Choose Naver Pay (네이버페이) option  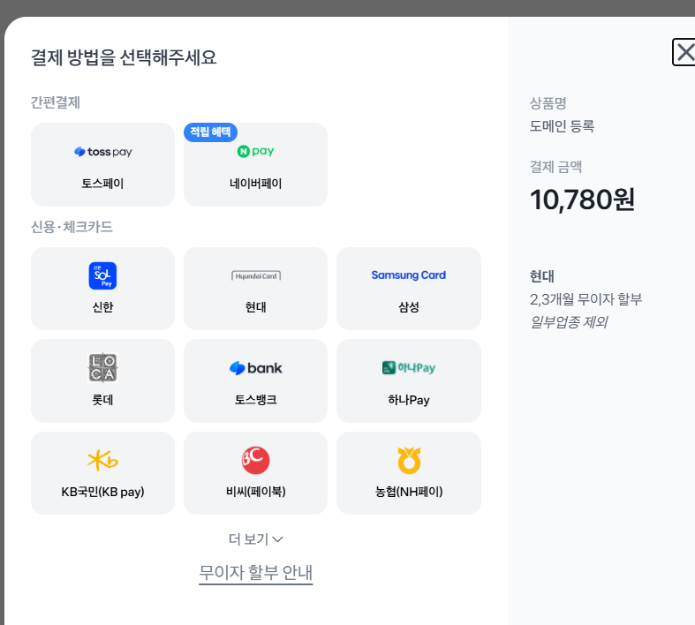click(256, 164)
